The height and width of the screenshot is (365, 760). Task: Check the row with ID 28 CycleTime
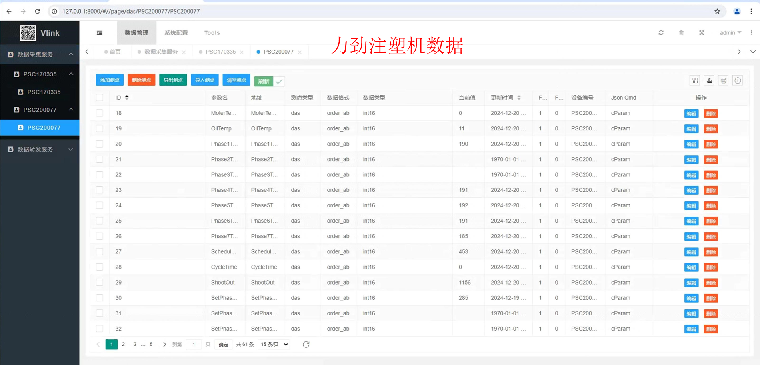(100, 267)
